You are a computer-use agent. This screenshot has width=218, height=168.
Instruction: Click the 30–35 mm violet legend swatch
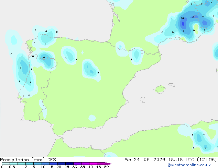[77, 164]
